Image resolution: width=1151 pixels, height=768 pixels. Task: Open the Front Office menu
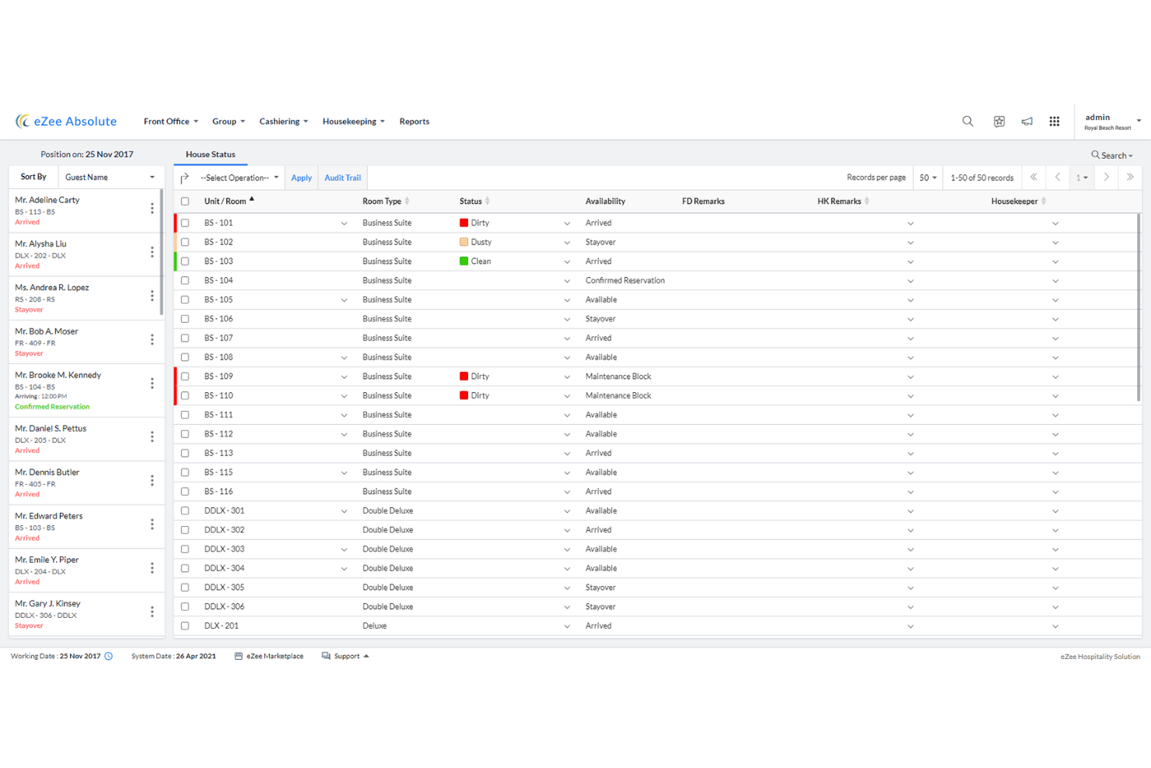point(171,121)
